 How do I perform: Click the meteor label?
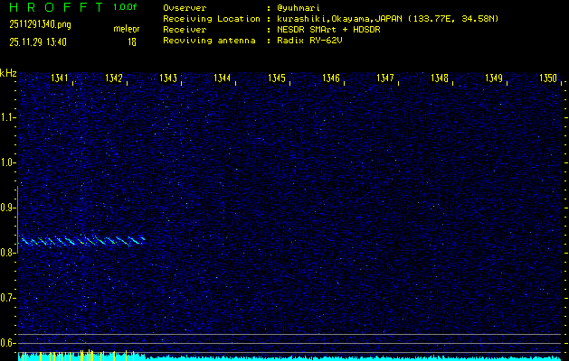point(126,30)
